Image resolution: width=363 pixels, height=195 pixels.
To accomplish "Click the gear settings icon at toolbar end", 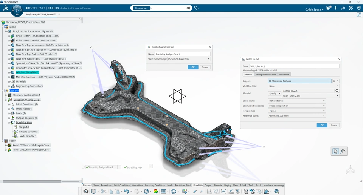I will [x=276, y=191].
